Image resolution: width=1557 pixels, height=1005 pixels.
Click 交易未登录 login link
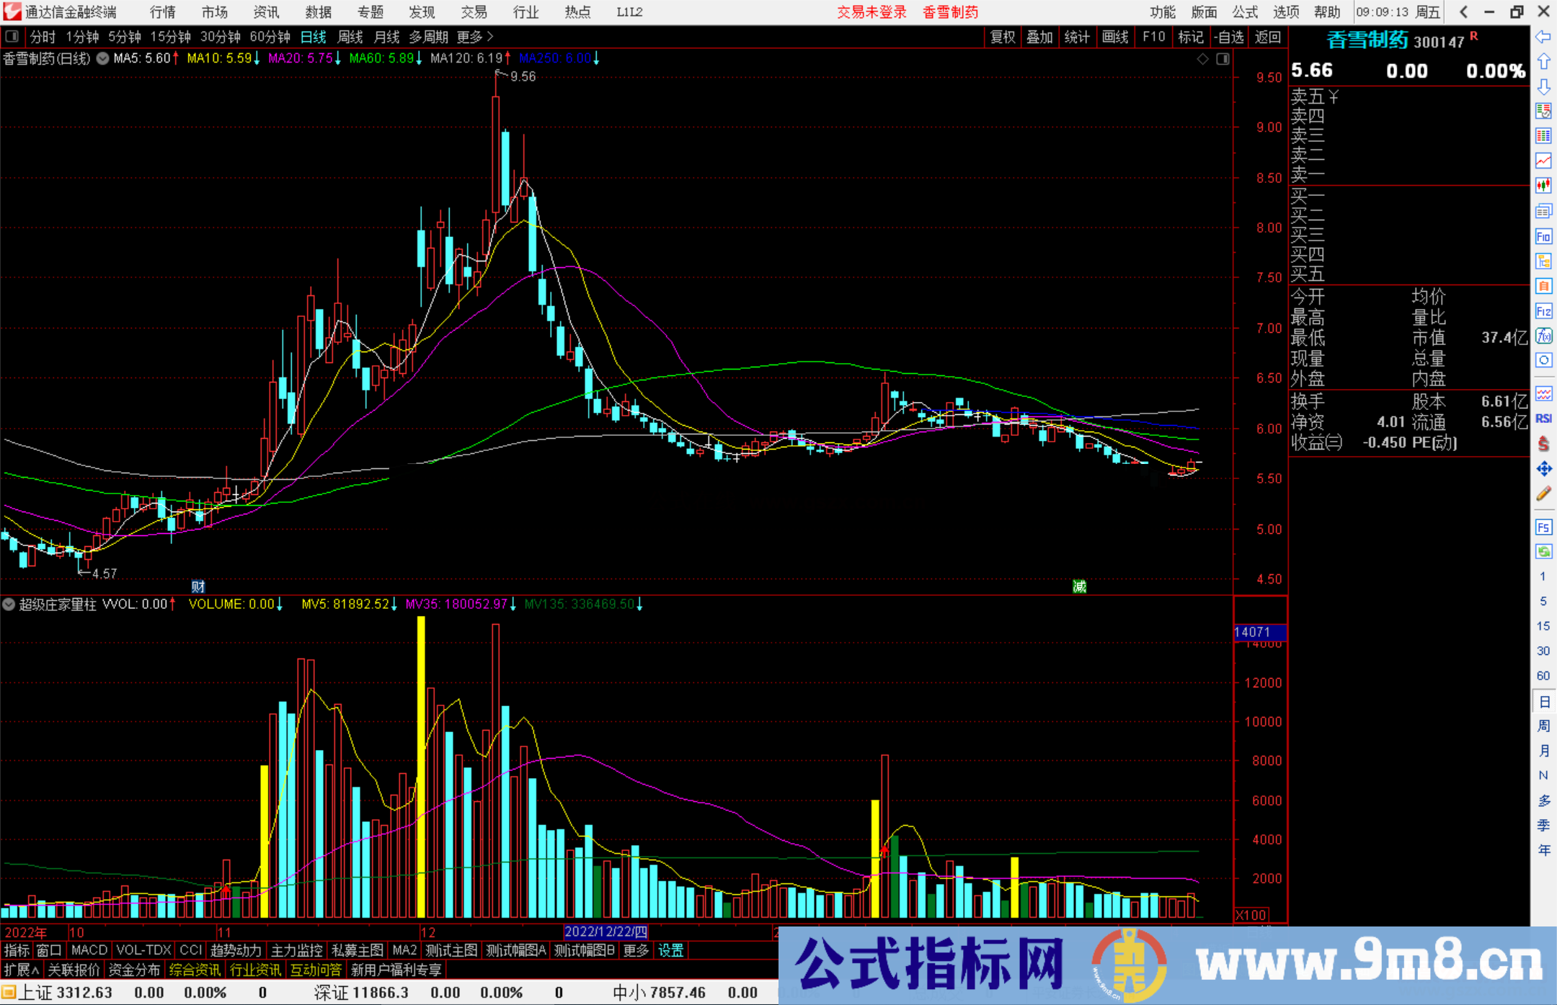click(871, 12)
